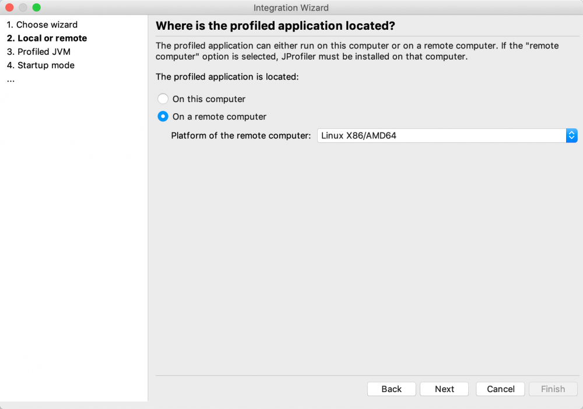Click the green zoom traffic light button
This screenshot has height=409, width=583.
pos(36,8)
